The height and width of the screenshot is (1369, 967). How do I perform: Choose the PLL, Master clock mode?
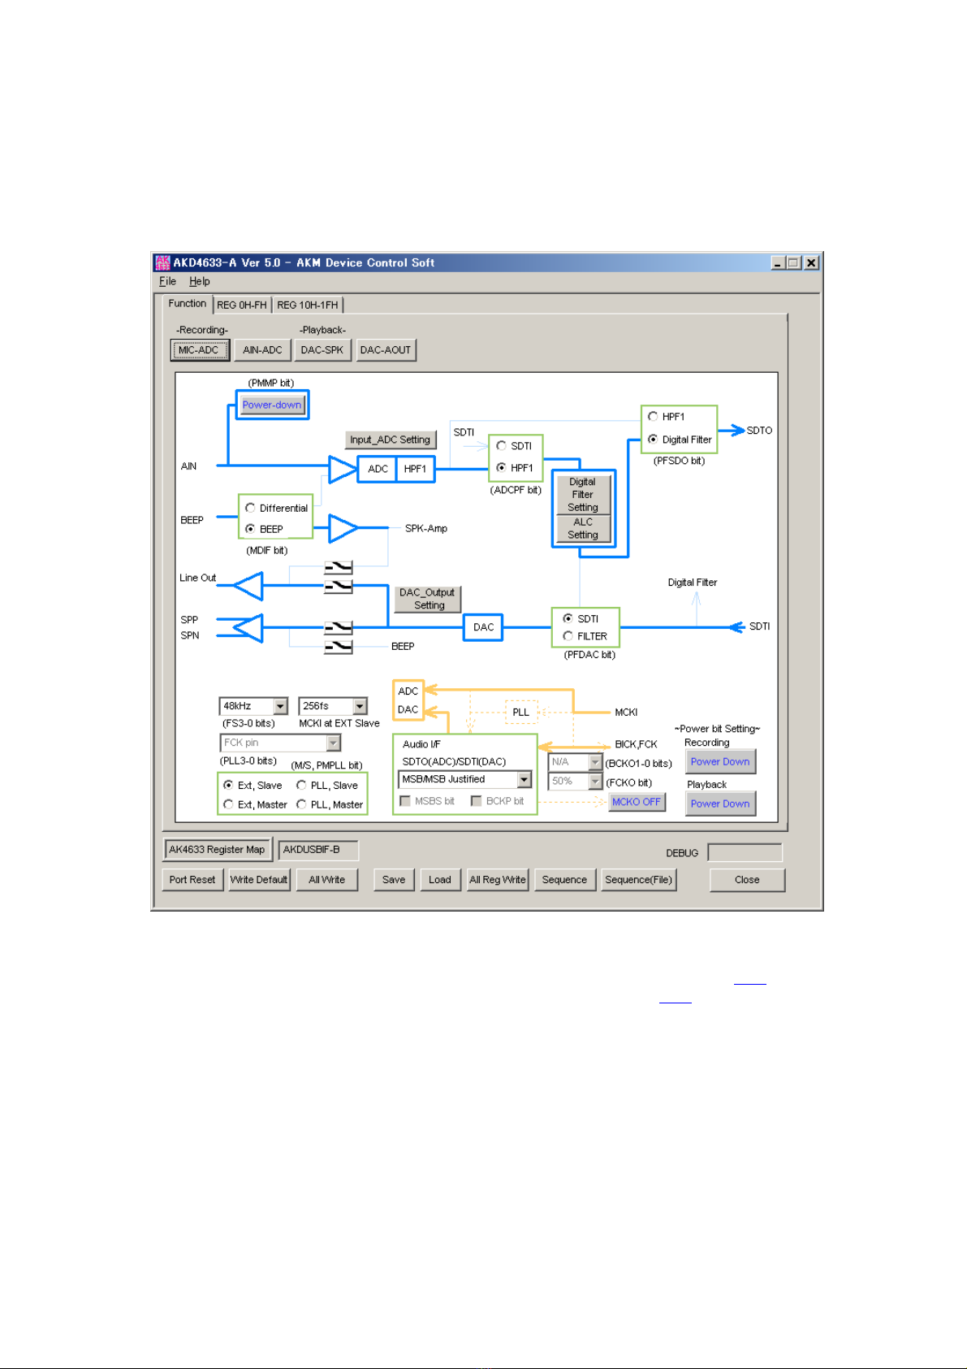click(301, 804)
